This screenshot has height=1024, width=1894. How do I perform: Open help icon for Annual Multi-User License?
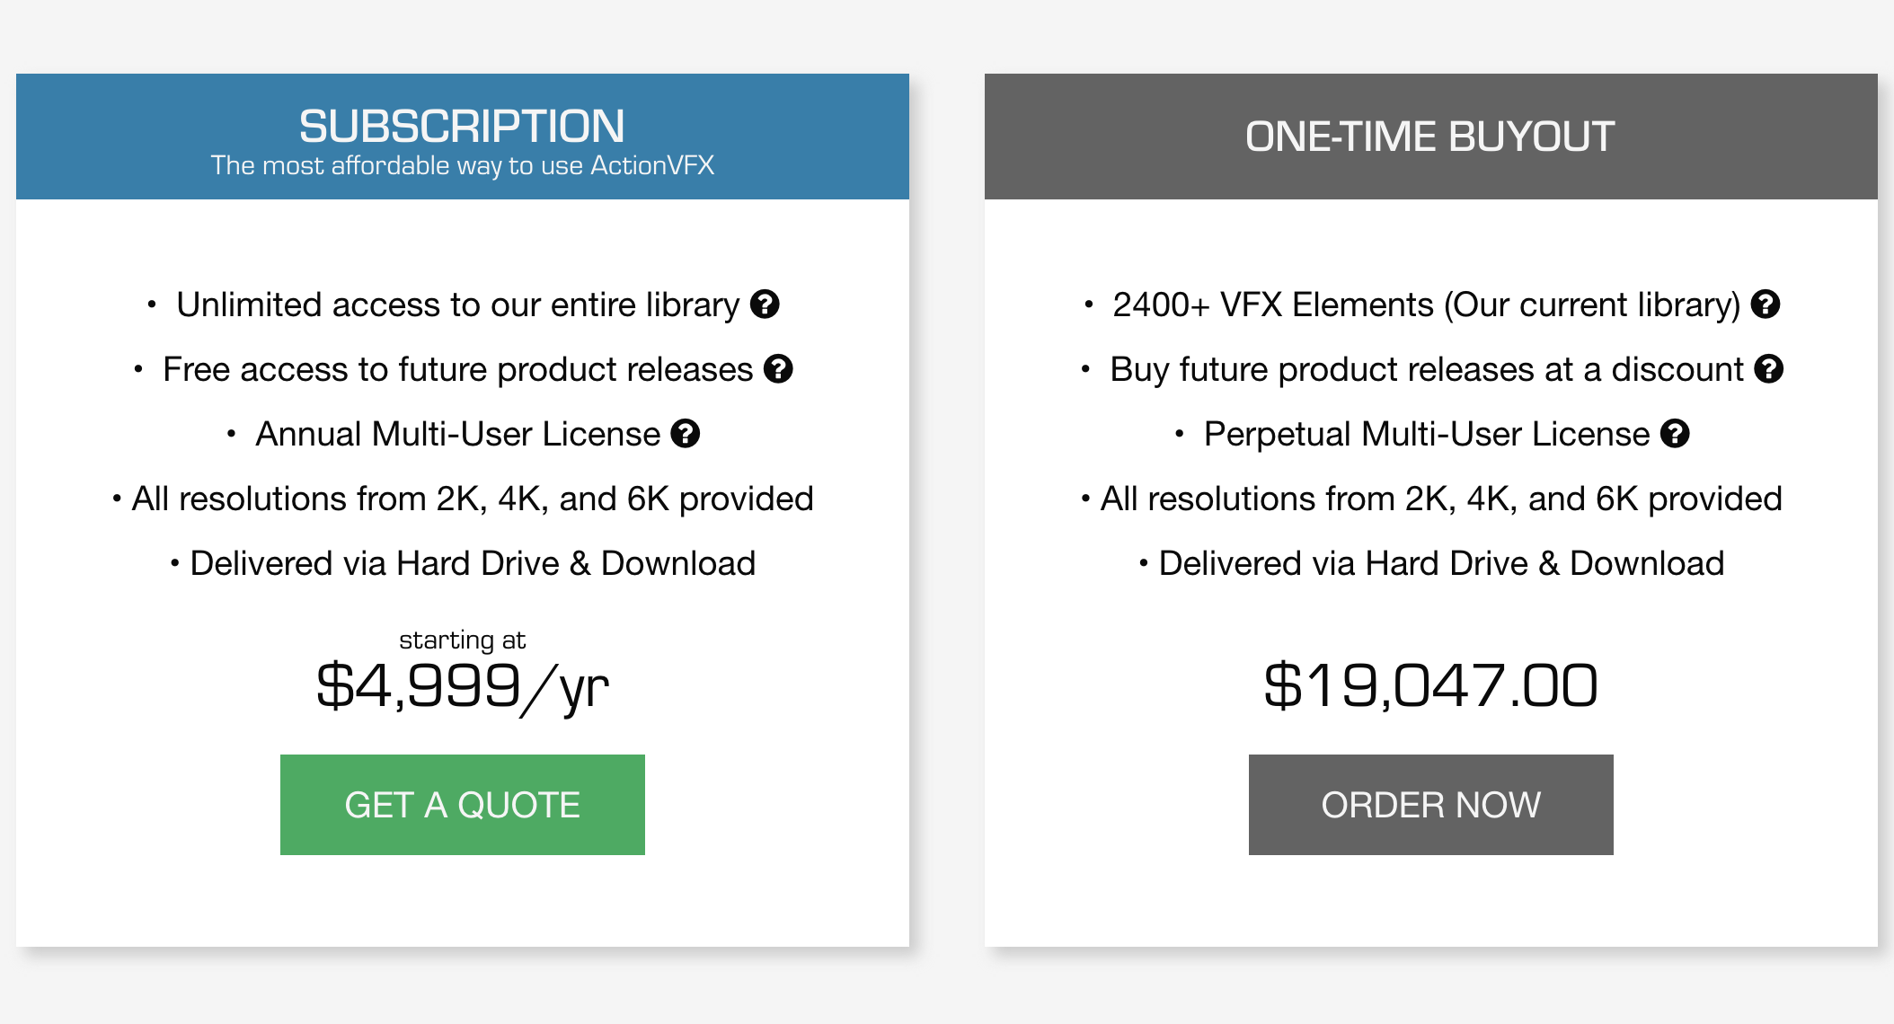686,434
